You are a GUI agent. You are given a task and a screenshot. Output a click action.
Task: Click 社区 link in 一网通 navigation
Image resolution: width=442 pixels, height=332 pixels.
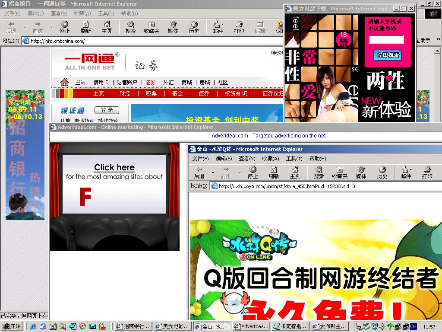pos(223,83)
